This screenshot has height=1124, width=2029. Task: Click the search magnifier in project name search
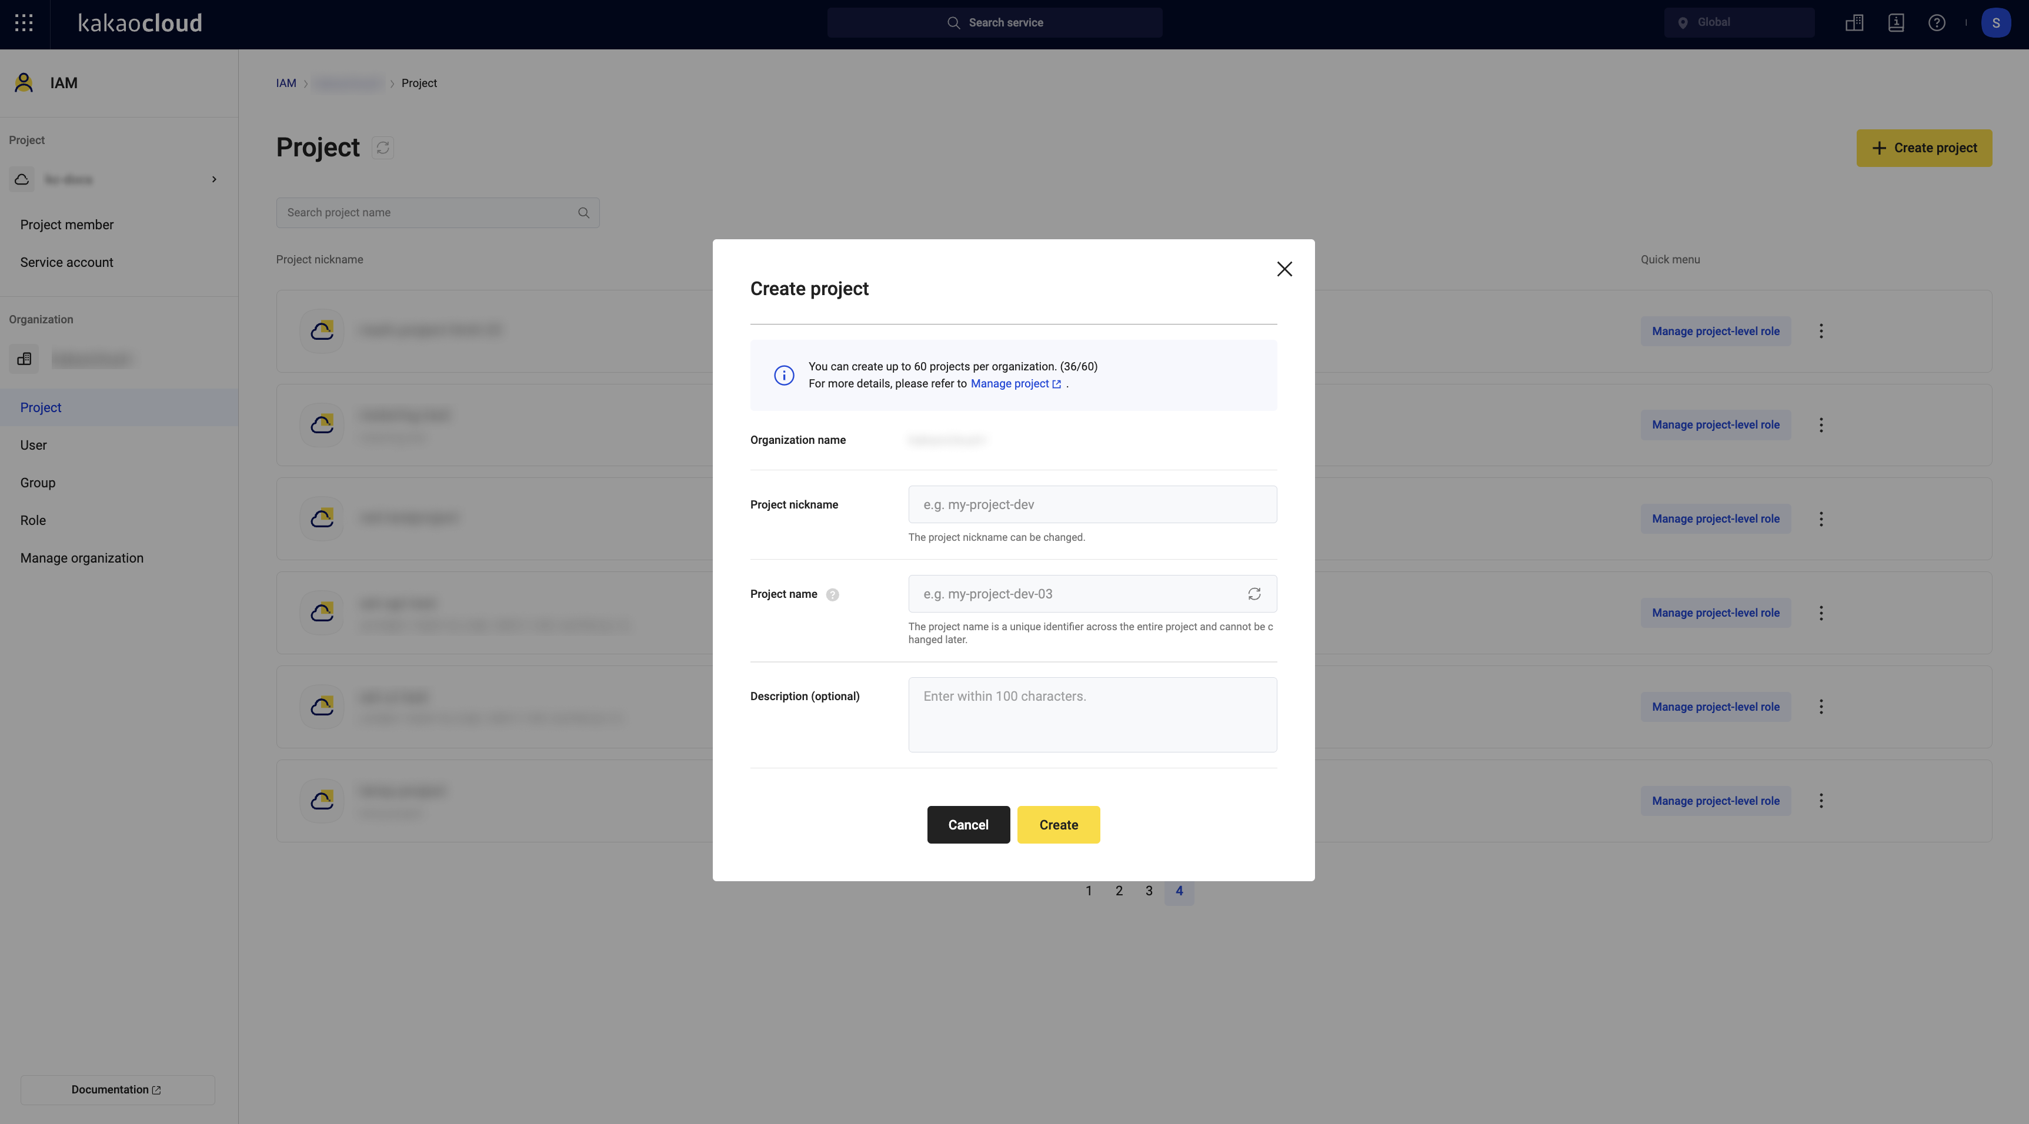tap(583, 213)
